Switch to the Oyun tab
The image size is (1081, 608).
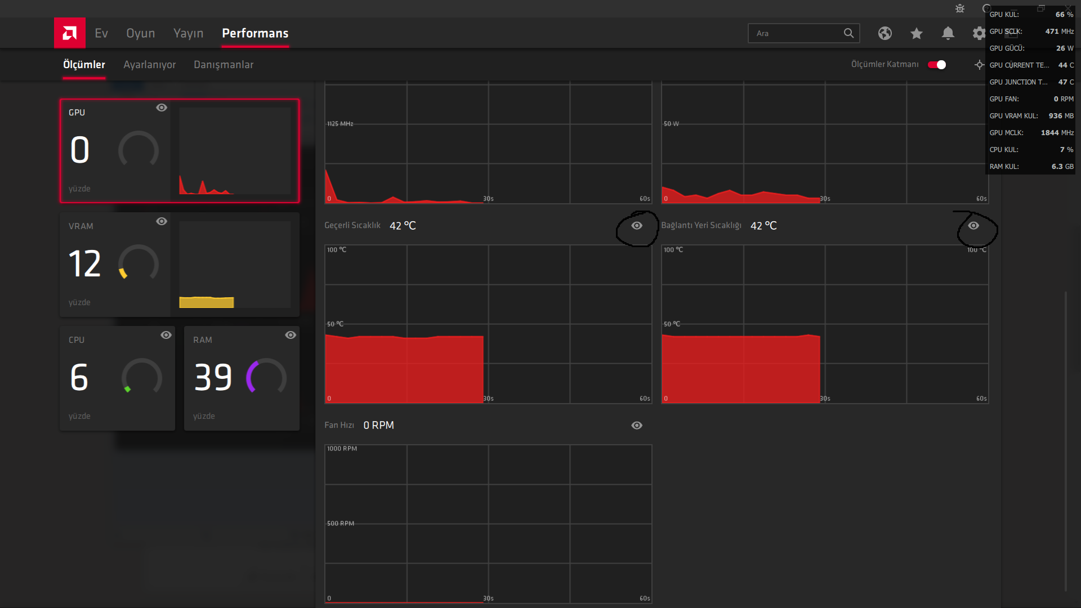140,33
